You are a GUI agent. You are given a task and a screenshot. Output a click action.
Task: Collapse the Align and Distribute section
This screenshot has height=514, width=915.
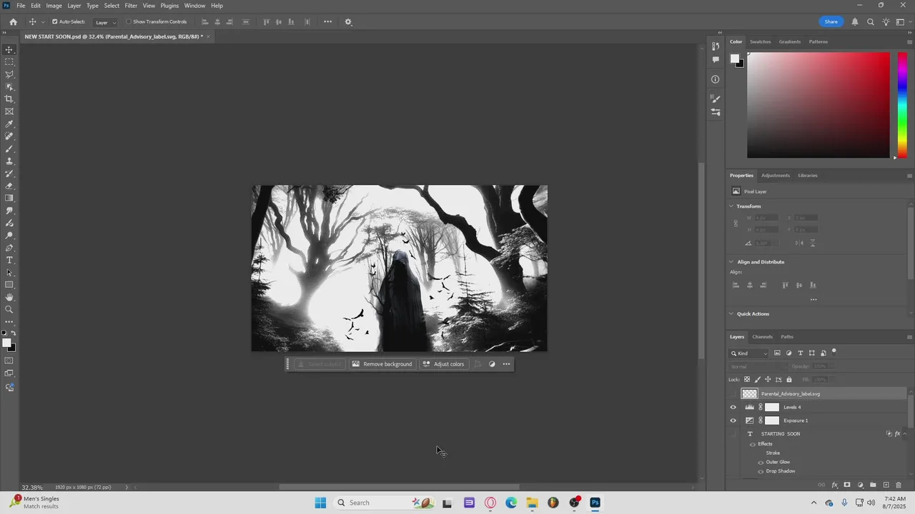click(731, 262)
